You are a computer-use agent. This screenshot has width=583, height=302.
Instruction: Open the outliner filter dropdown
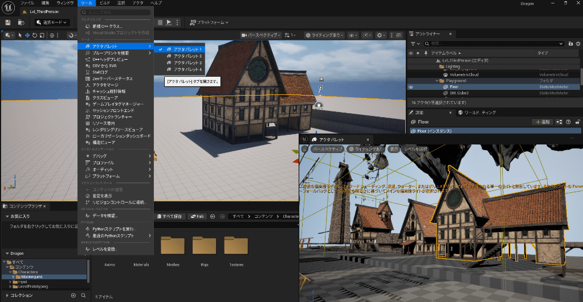point(415,44)
